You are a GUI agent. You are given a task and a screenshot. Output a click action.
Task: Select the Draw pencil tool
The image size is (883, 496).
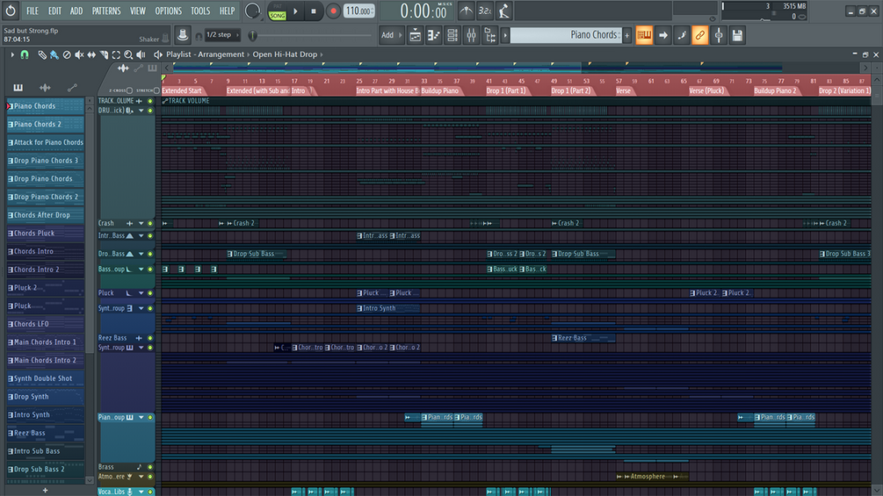coord(42,54)
